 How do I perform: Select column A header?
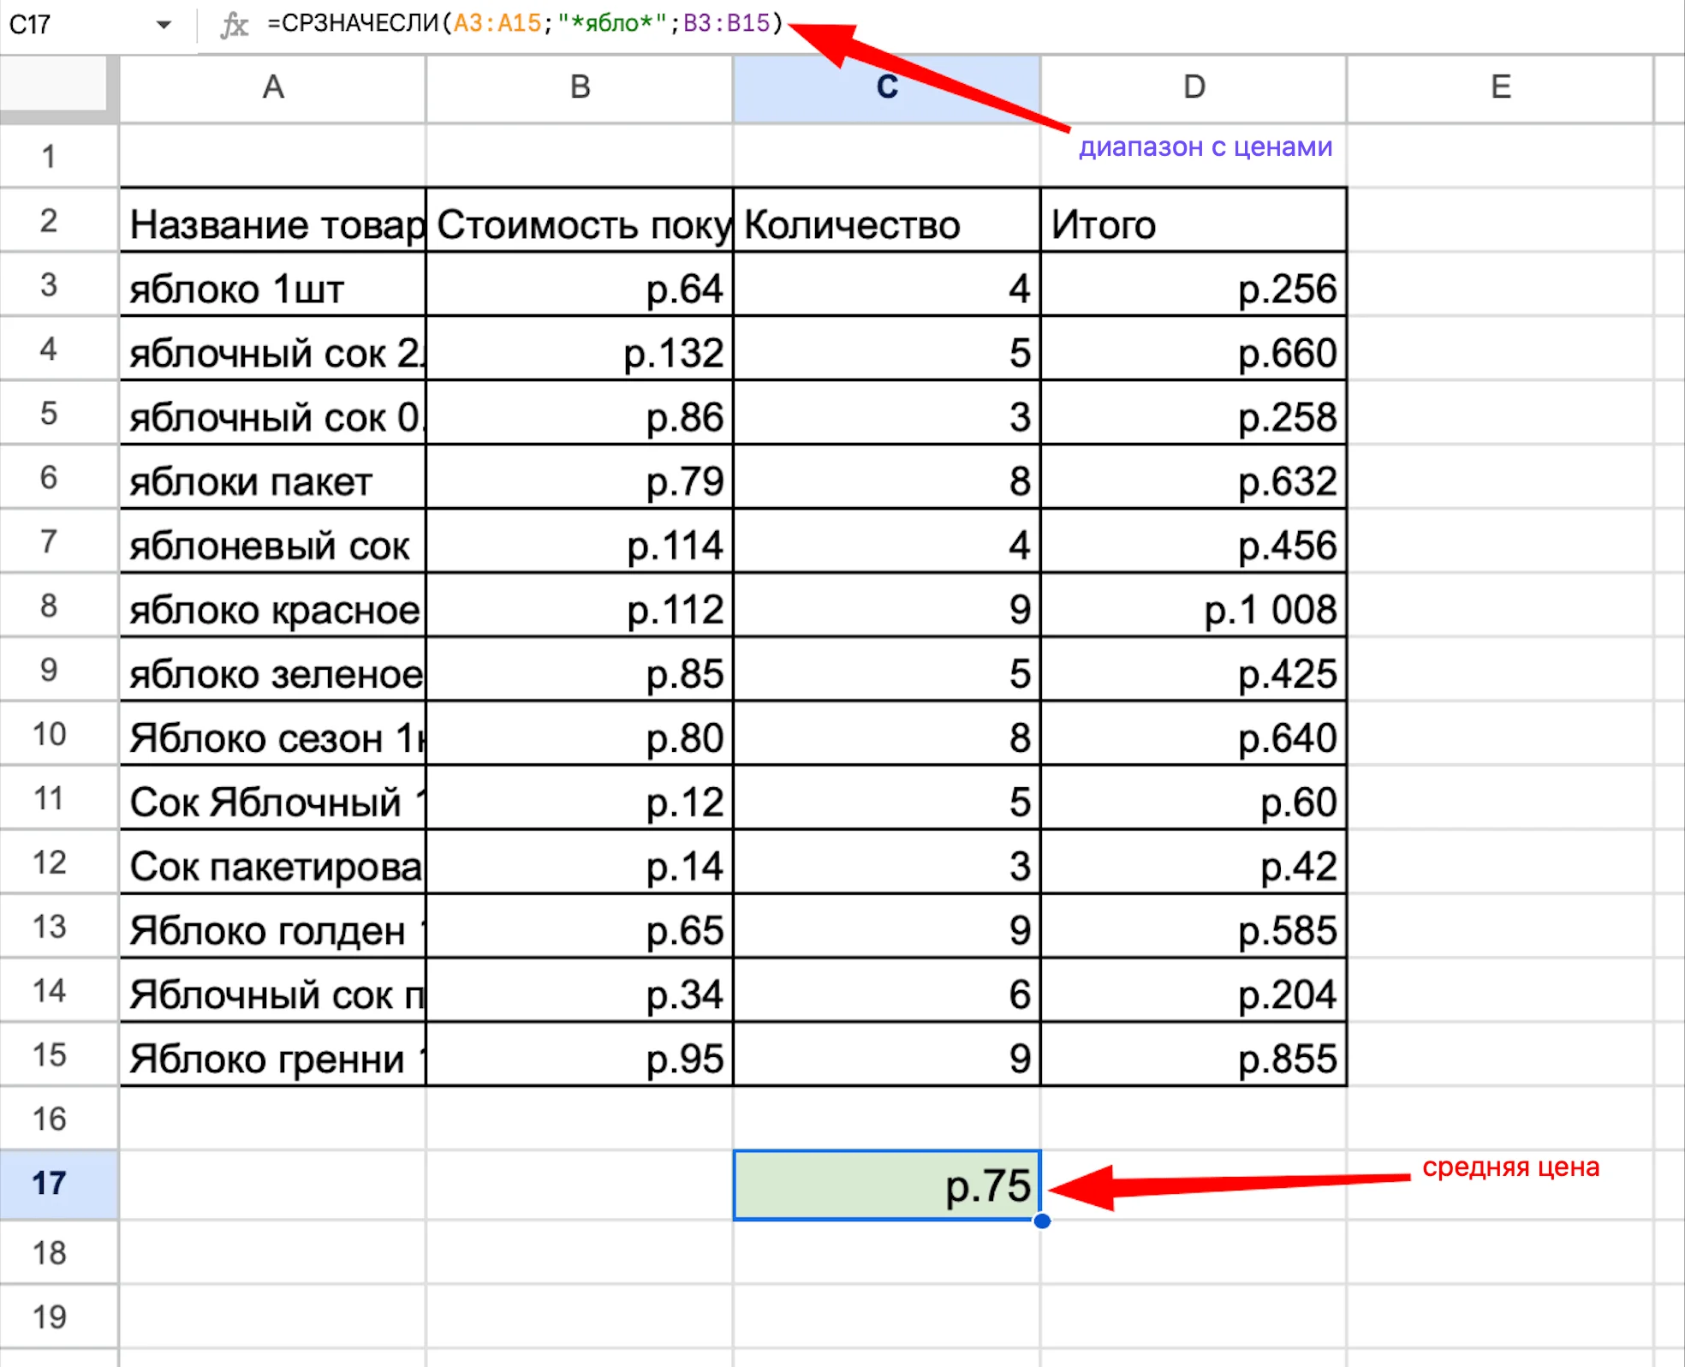[272, 87]
